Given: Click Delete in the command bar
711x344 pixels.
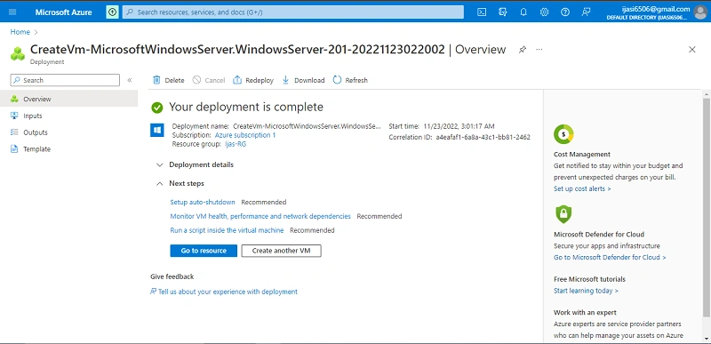Looking at the screenshot, I should click(168, 80).
